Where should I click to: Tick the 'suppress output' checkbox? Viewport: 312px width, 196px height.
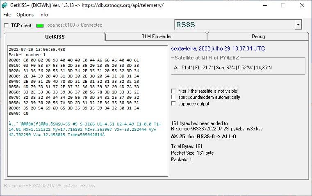tap(173, 104)
